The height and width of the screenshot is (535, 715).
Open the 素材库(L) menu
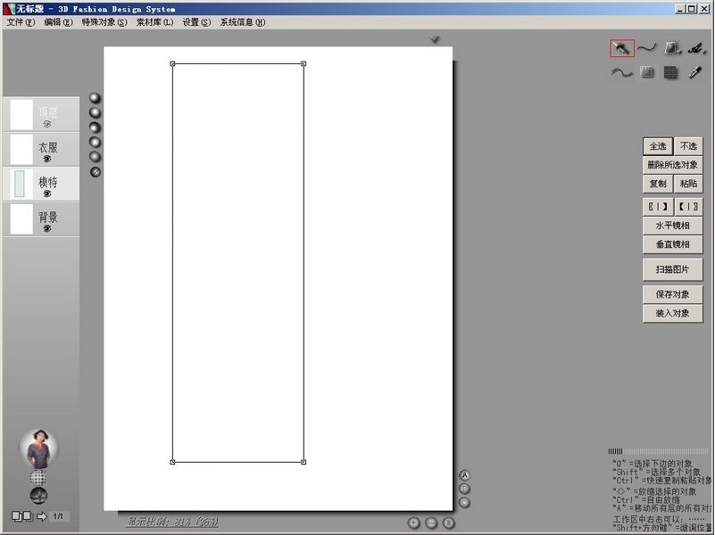point(154,22)
